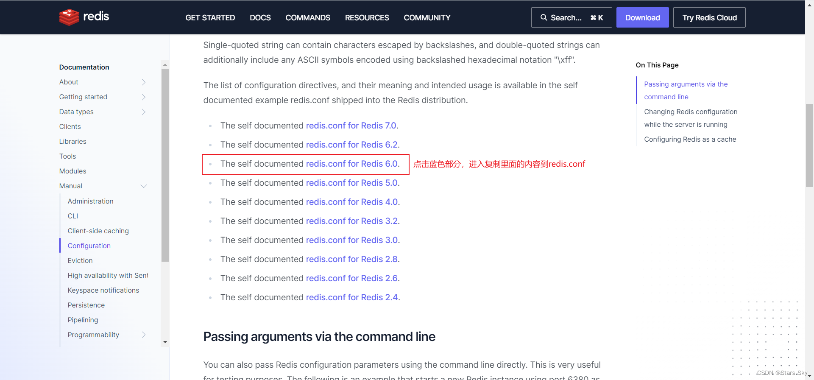Click the sidebar scrollbar thumb
The image size is (814, 380).
(165, 165)
